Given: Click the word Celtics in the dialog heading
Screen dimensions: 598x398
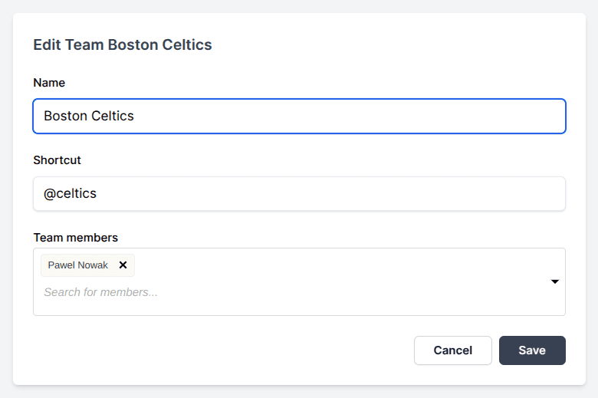Looking at the screenshot, I should [187, 44].
